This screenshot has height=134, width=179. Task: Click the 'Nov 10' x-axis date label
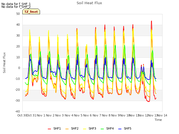coord(125,115)
